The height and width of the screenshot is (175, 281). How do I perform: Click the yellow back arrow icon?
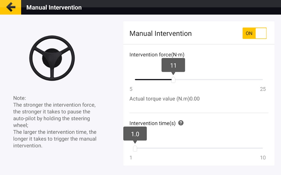pos(11,7)
